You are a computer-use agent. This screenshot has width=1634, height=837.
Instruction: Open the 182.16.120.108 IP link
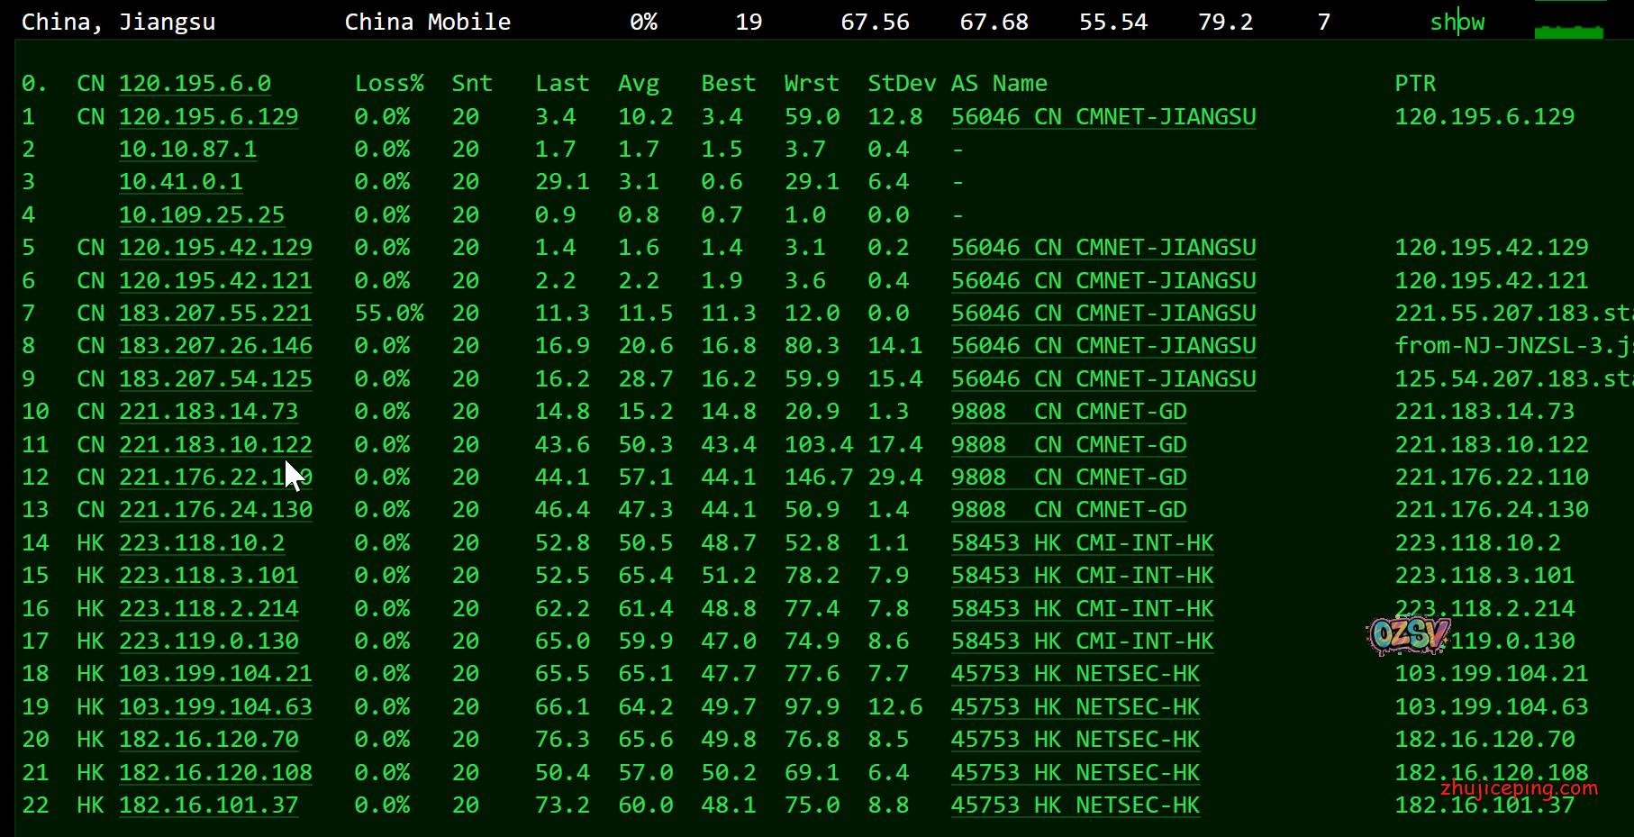(x=215, y=773)
